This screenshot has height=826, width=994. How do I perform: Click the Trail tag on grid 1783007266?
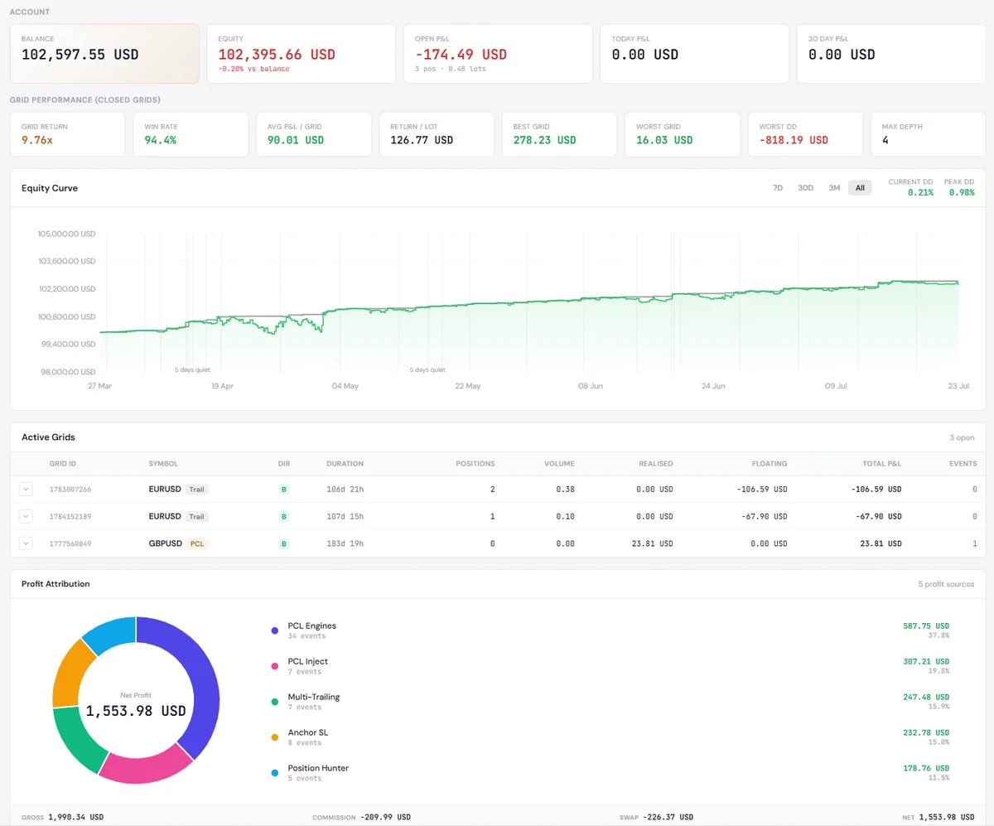tap(197, 490)
